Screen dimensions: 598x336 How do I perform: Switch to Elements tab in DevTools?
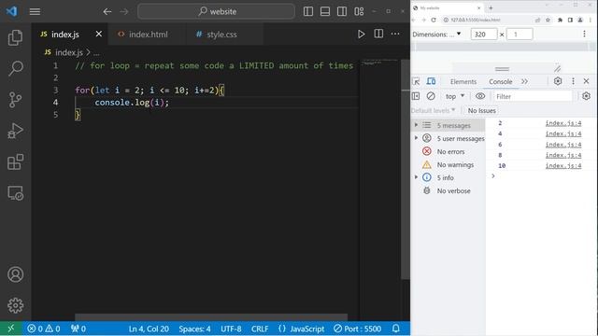pyautogui.click(x=463, y=81)
